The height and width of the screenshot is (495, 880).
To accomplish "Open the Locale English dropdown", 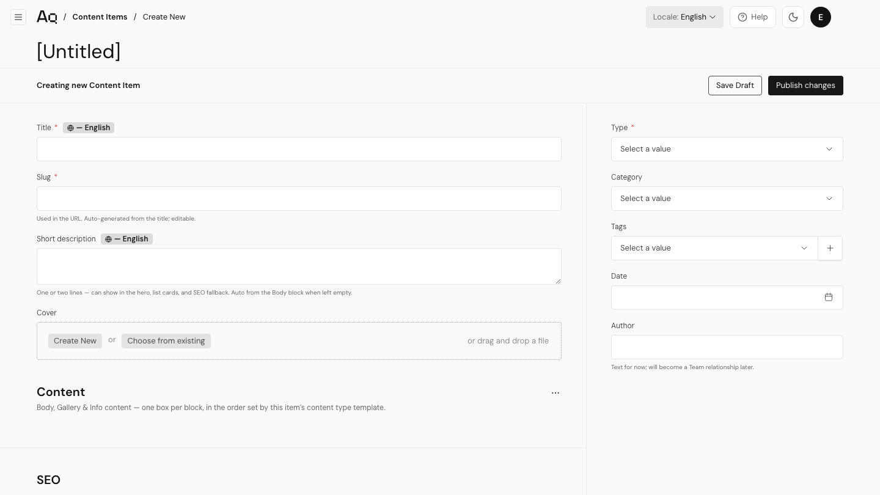I will tap(684, 17).
